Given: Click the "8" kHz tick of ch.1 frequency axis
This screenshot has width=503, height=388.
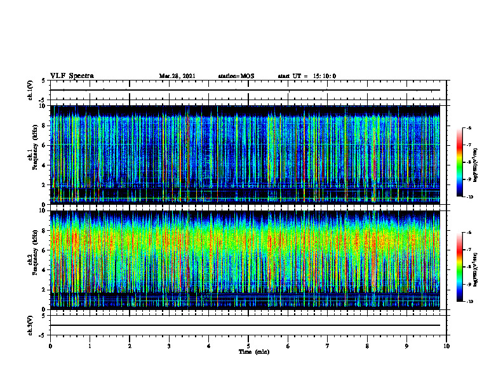Looking at the screenshot, I should click(x=44, y=126).
